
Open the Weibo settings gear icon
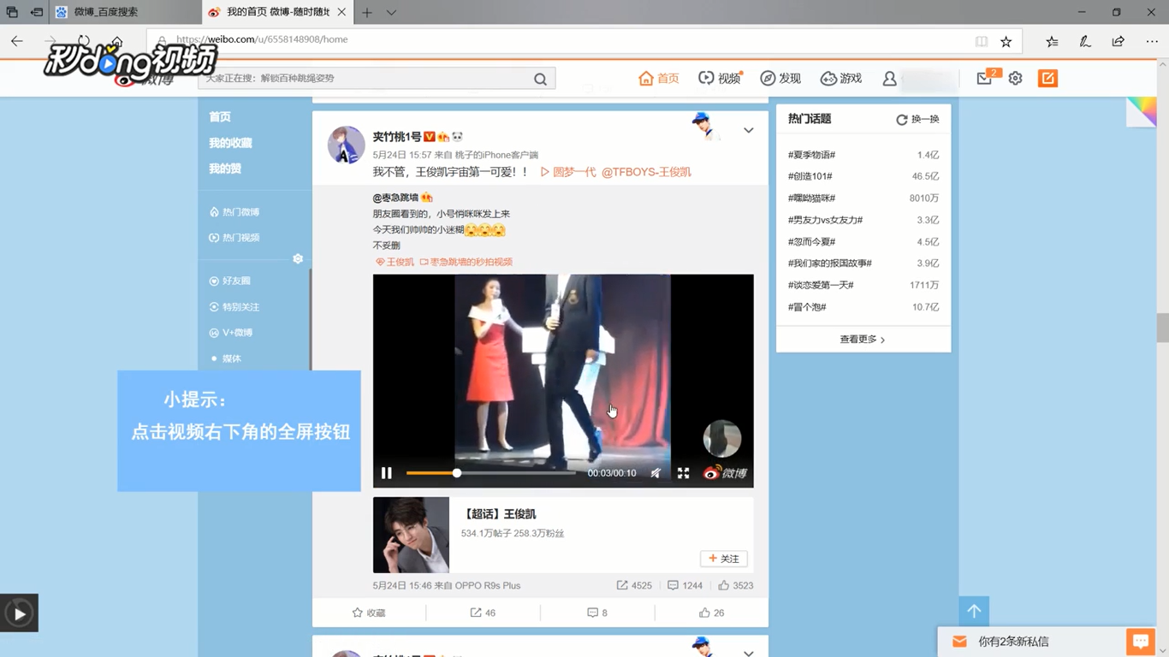(1015, 78)
